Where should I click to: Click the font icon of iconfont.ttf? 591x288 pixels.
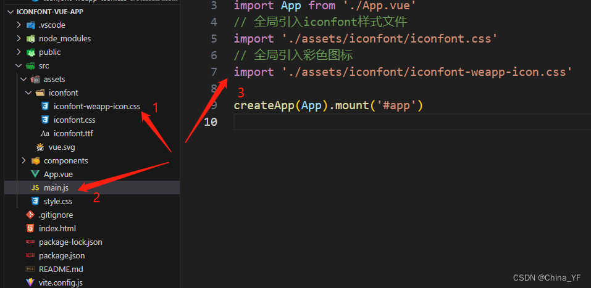[45, 134]
